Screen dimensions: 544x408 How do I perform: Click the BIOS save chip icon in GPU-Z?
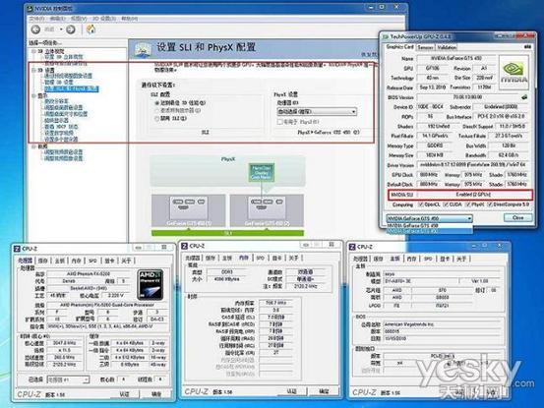[524, 97]
